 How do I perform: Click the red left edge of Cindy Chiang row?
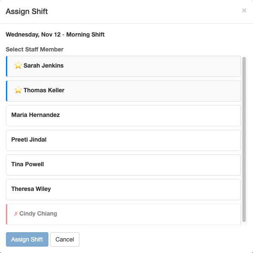7,214
